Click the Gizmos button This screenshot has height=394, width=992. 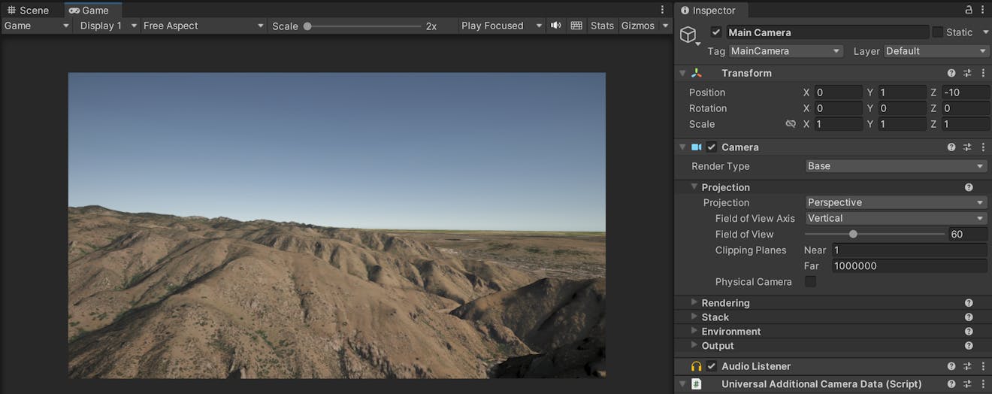638,26
